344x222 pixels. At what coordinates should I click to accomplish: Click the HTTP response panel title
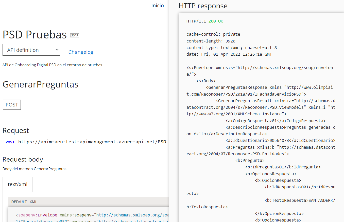coord(203,6)
